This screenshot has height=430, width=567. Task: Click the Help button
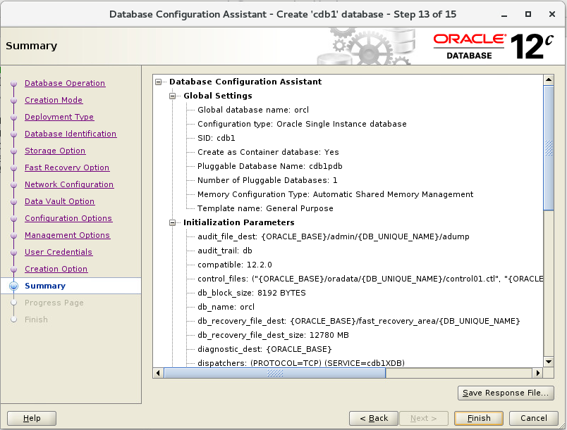point(32,418)
